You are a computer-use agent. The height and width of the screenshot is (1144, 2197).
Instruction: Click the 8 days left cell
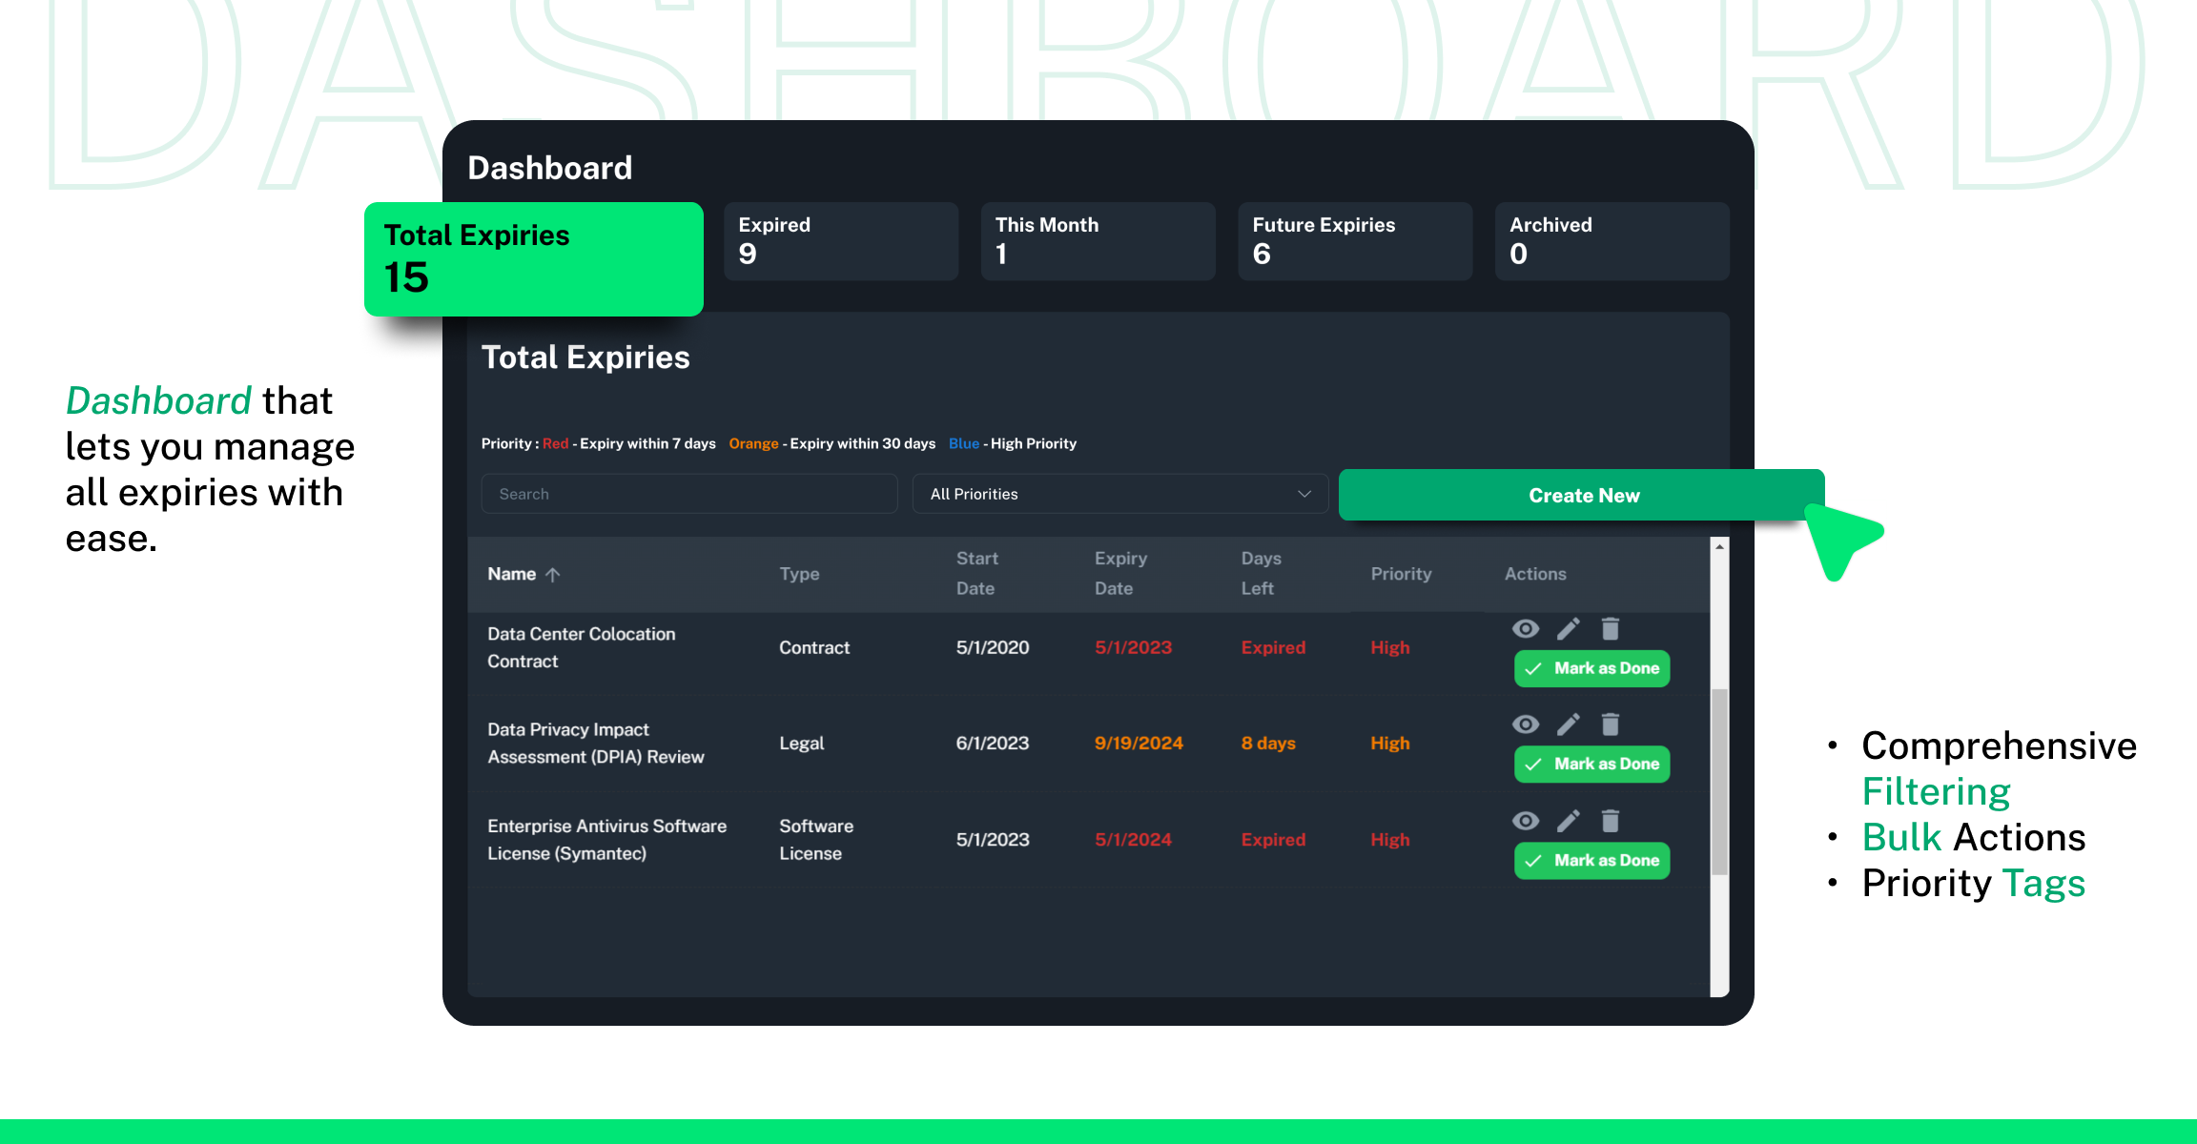pyautogui.click(x=1268, y=743)
